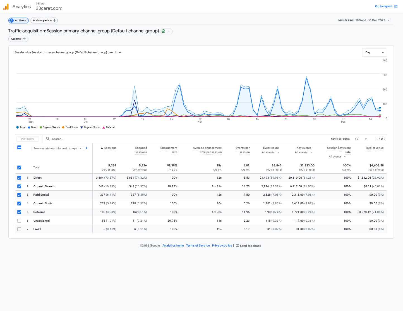The width and height of the screenshot is (403, 311).
Task: Open the Session primary channel group selector
Action: (x=57, y=149)
